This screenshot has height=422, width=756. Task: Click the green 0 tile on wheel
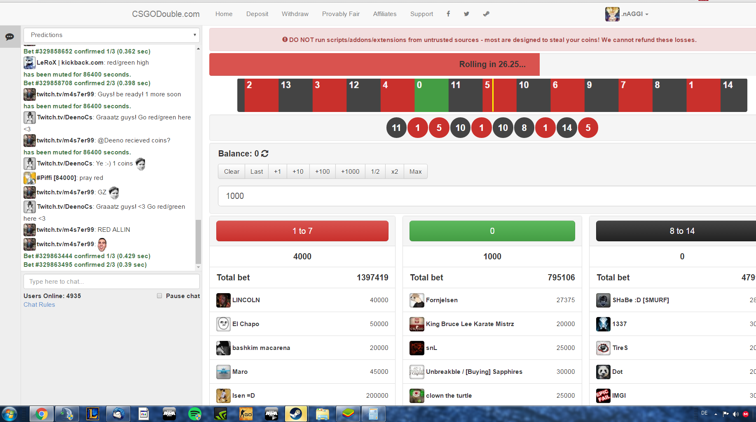(431, 96)
